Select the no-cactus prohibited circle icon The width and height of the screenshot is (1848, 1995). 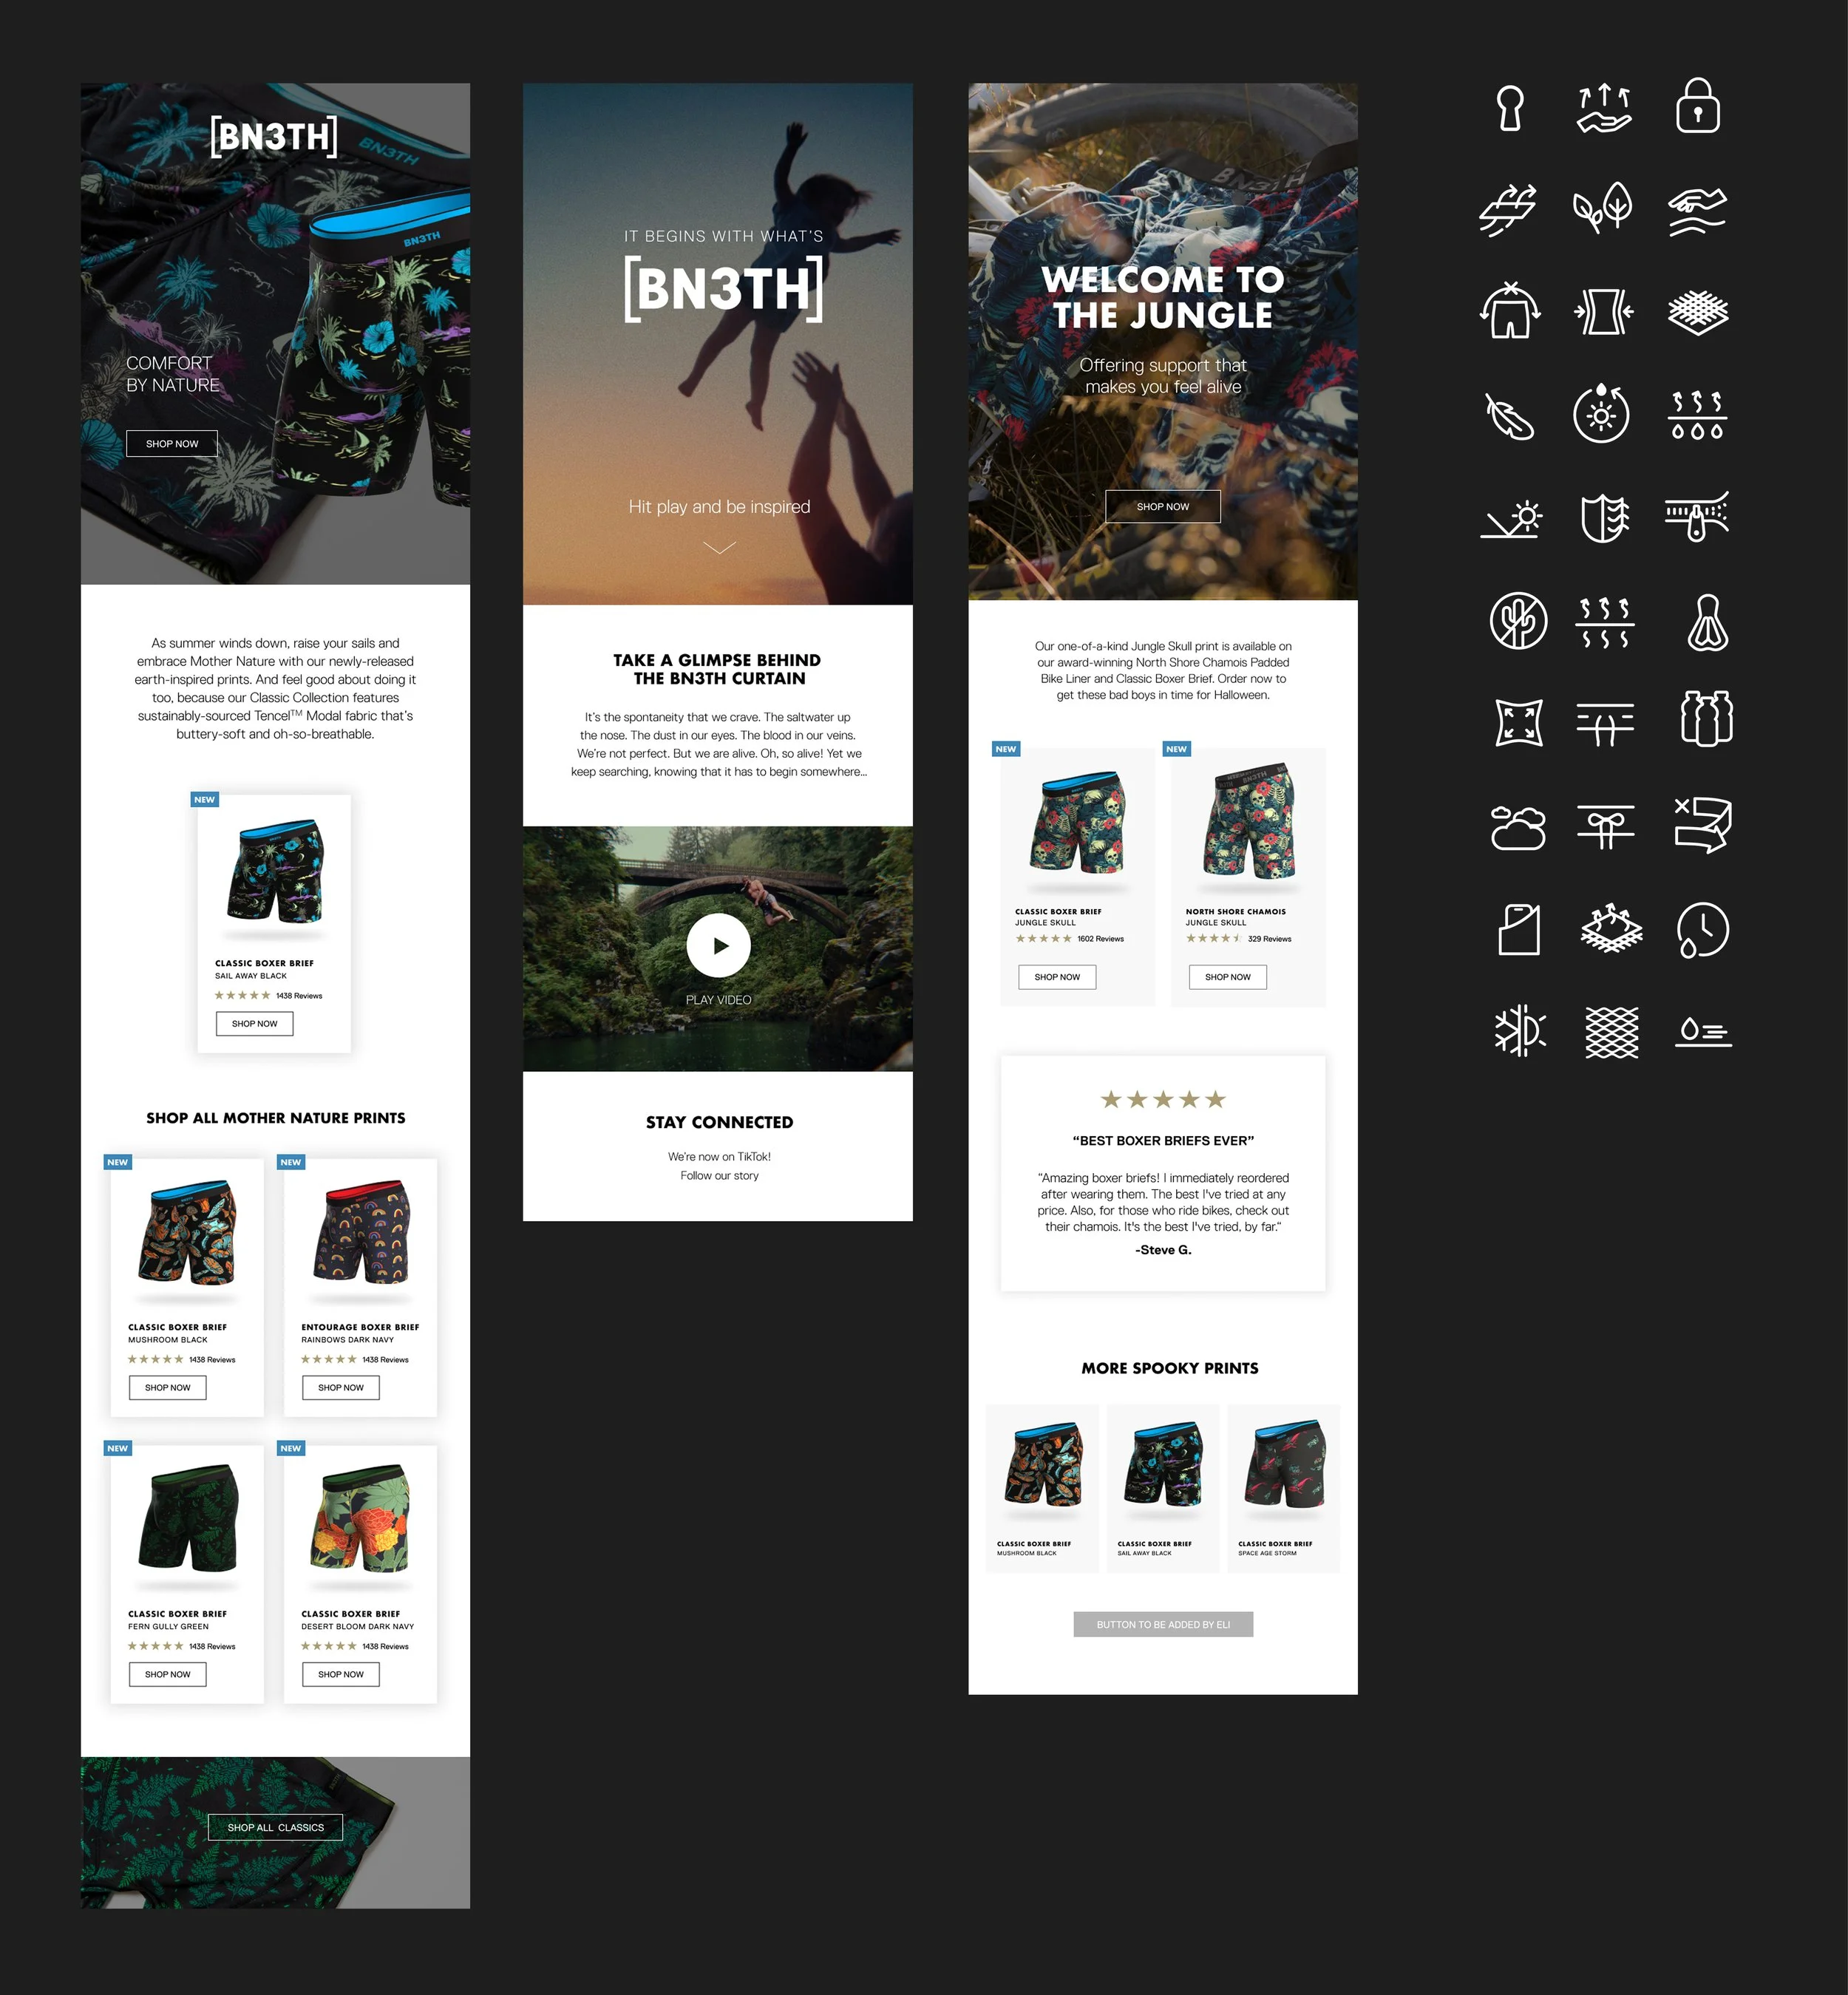pos(1518,620)
